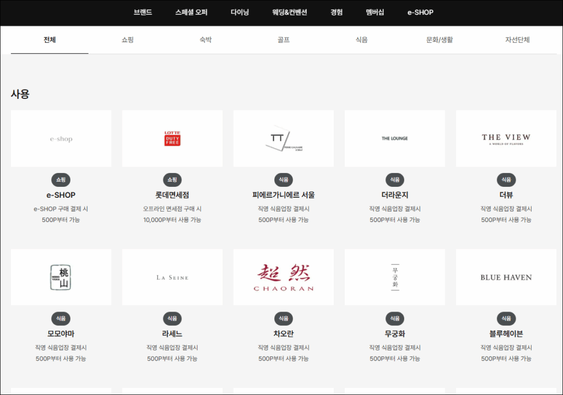The image size is (563, 395).
Task: Go to 다이닝 in the top navigation
Action: (240, 12)
